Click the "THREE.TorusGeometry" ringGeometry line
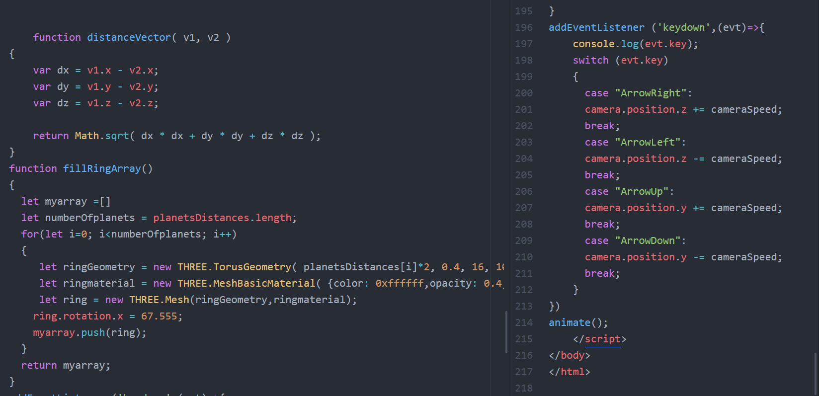The image size is (819, 396). [x=271, y=267]
